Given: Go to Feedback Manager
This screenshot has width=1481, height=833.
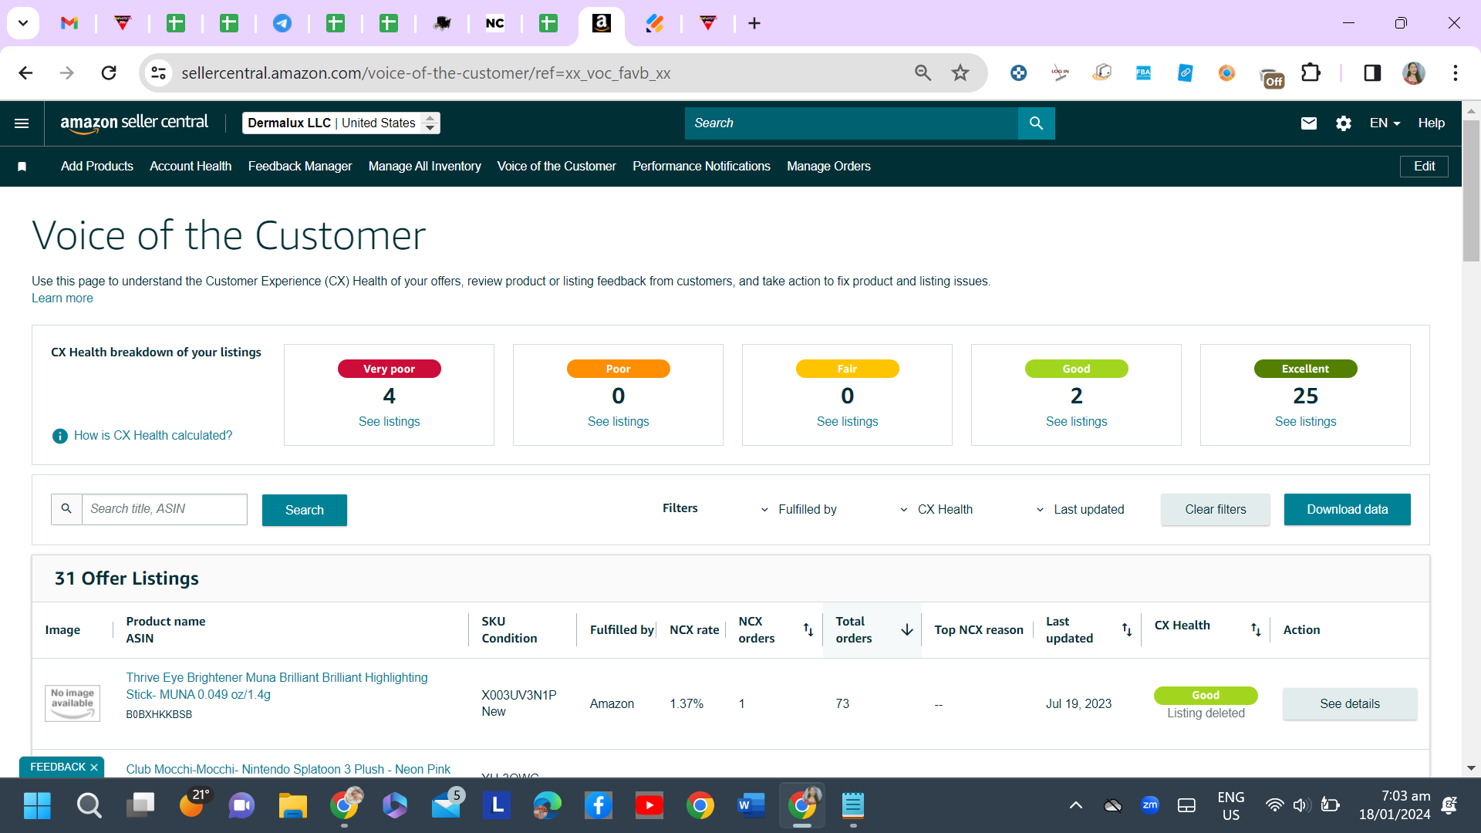Looking at the screenshot, I should (300, 167).
